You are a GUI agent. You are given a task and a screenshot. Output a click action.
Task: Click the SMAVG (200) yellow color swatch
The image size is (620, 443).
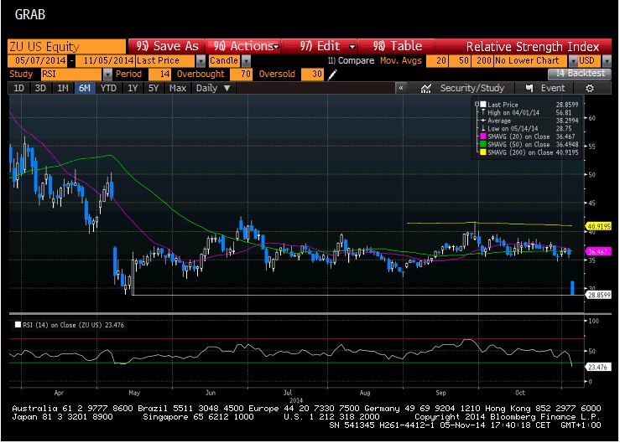click(x=482, y=152)
